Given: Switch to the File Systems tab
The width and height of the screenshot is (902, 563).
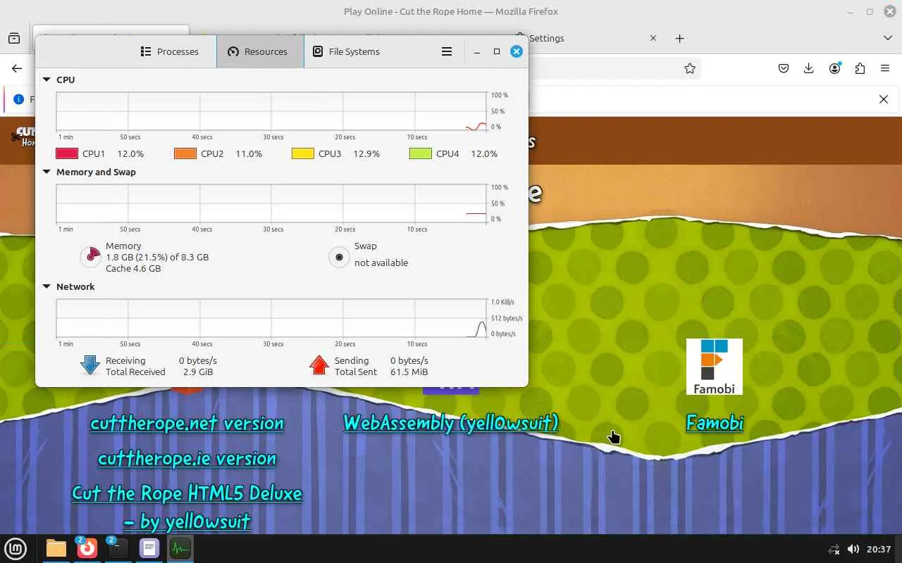Looking at the screenshot, I should pos(346,51).
